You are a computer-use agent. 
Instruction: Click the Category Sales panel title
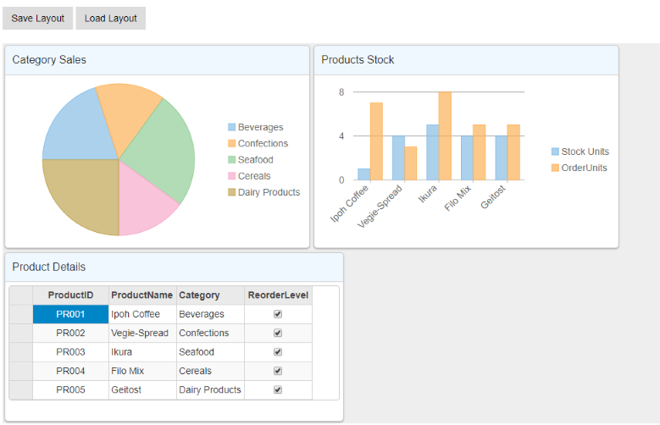click(x=49, y=60)
